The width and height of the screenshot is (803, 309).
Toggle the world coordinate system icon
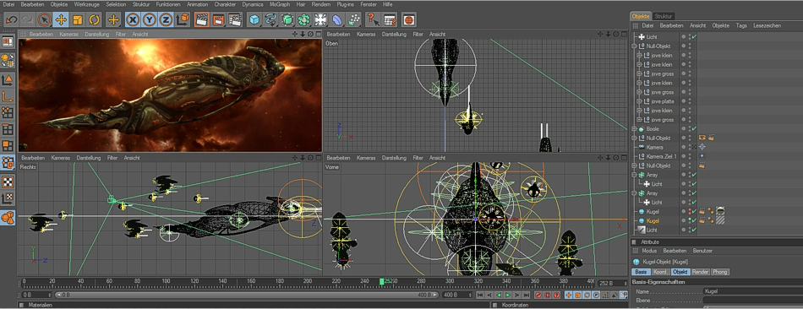[x=183, y=20]
